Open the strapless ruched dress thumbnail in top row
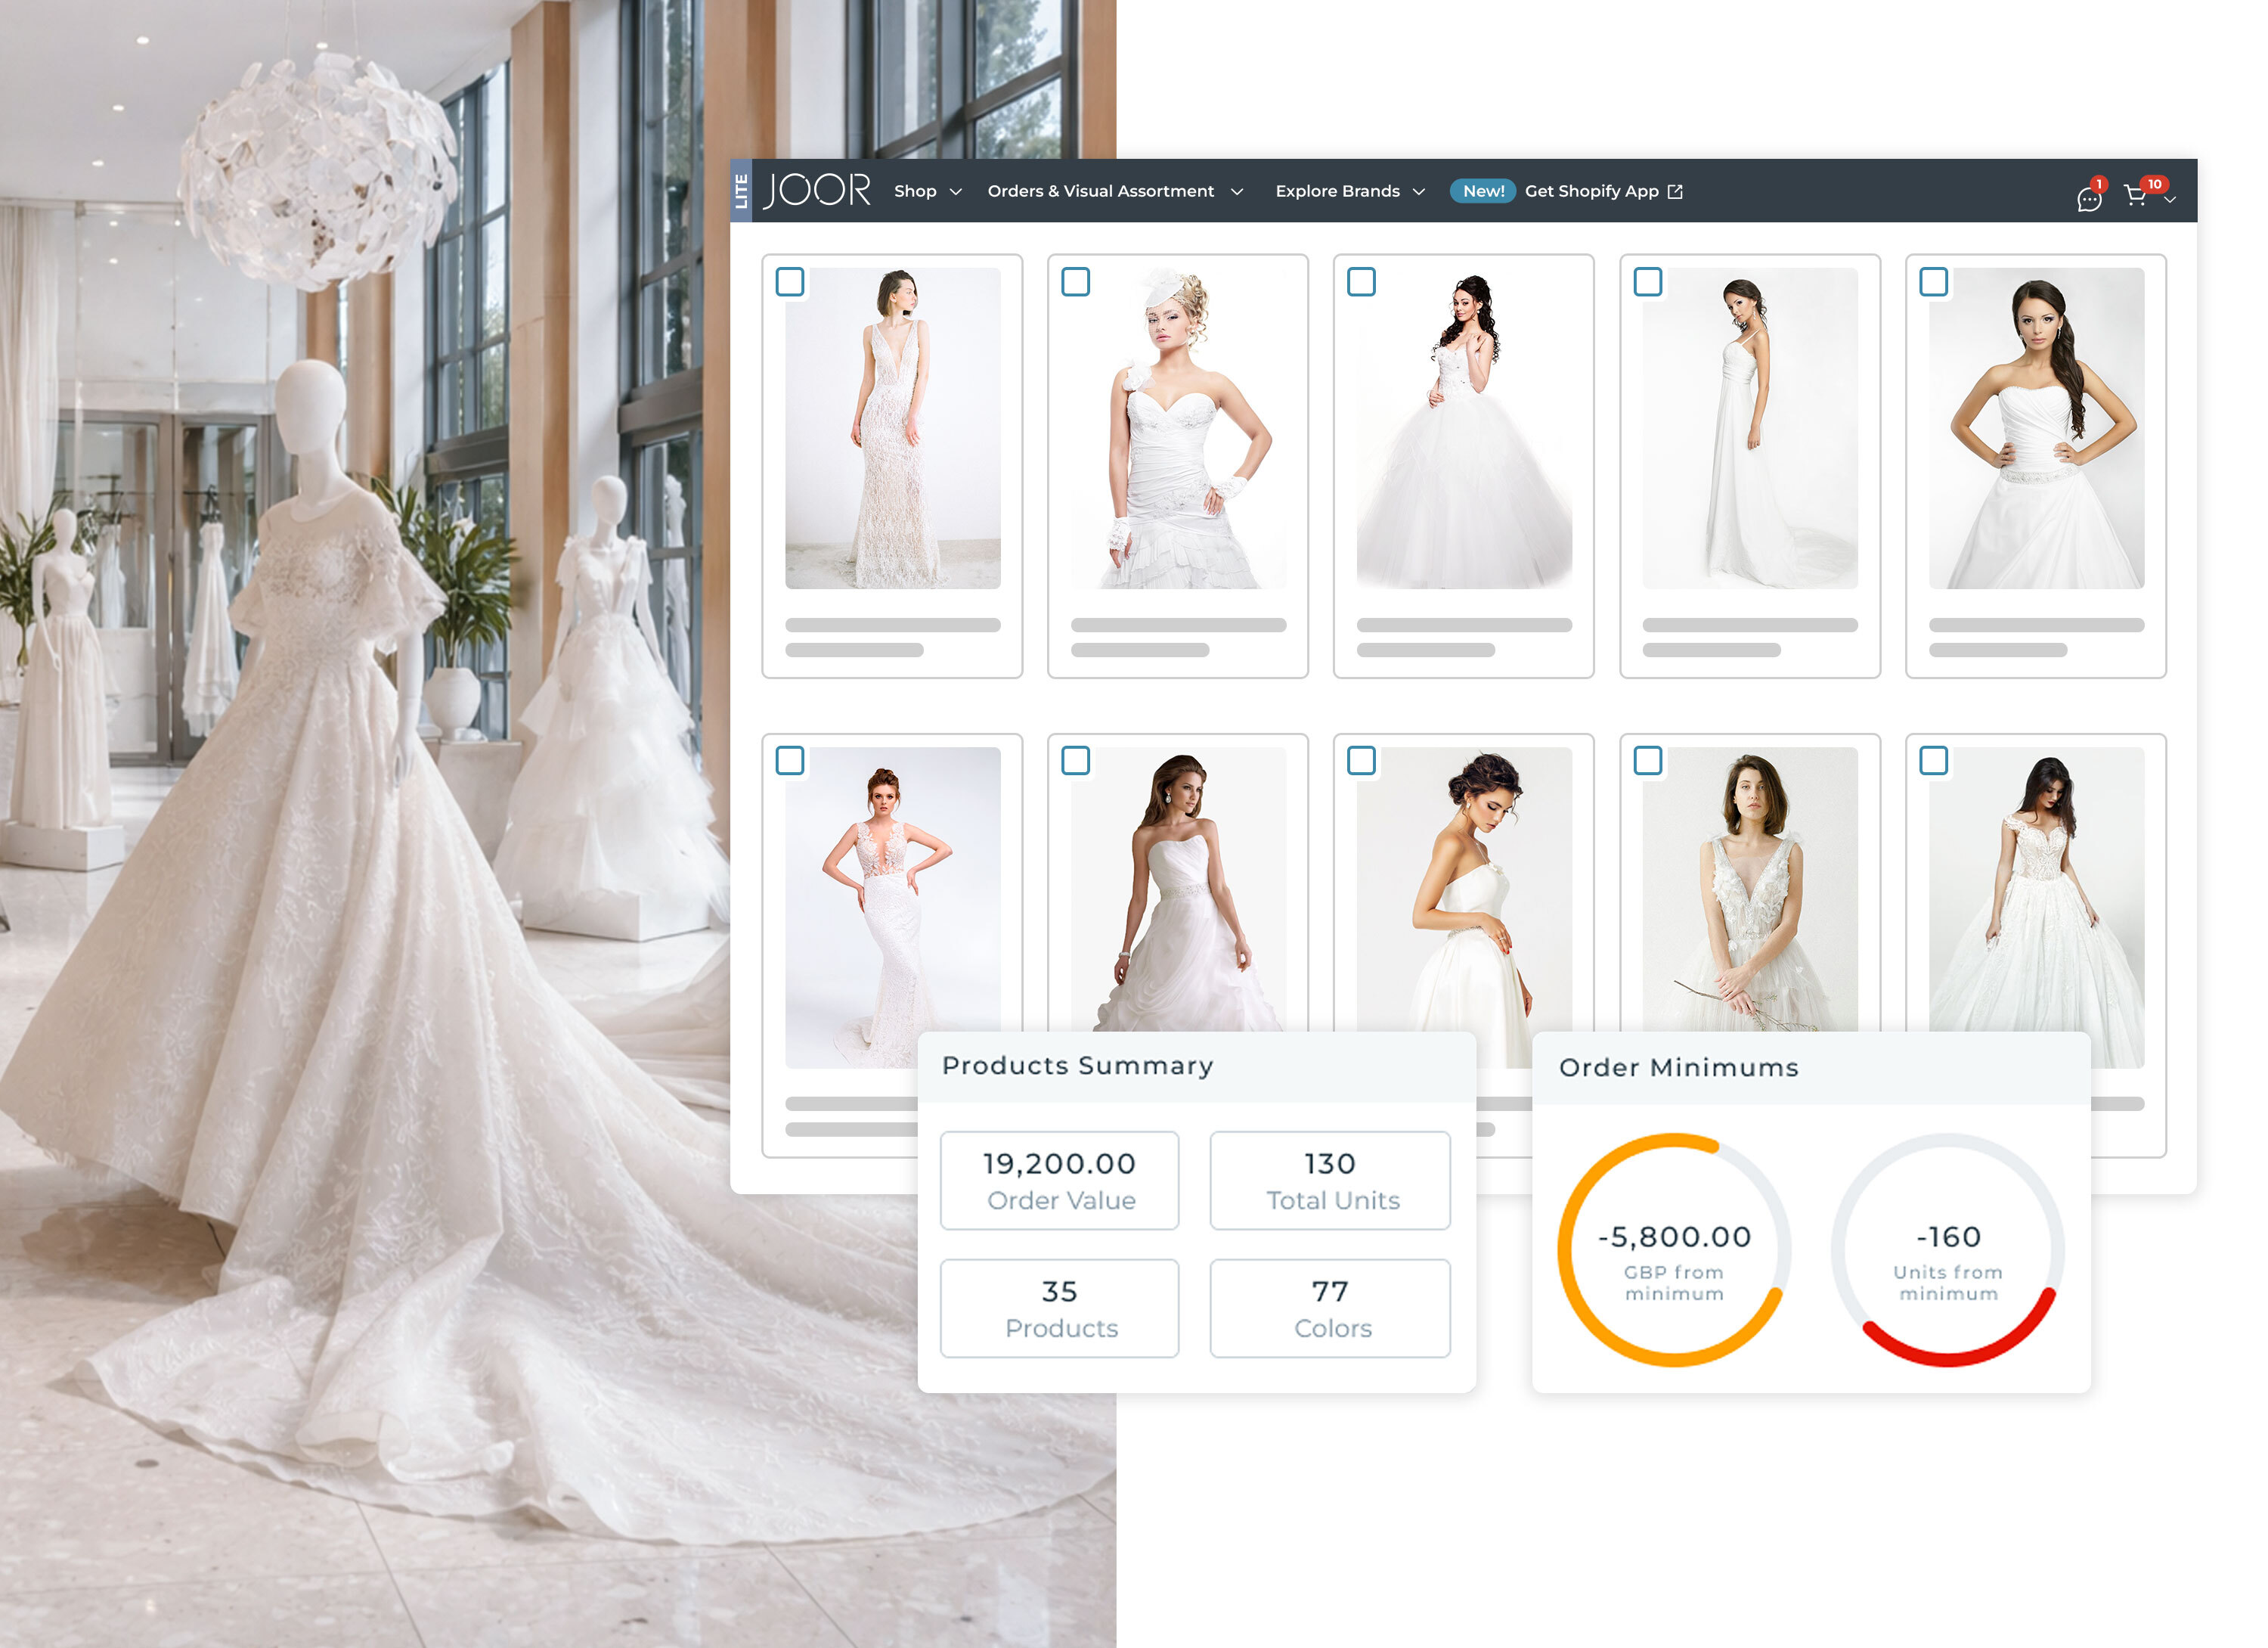This screenshot has width=2268, height=1648. pyautogui.click(x=2036, y=428)
